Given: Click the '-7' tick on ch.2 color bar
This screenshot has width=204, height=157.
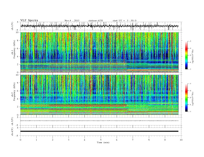Looking at the screenshot, I should [x=190, y=112].
